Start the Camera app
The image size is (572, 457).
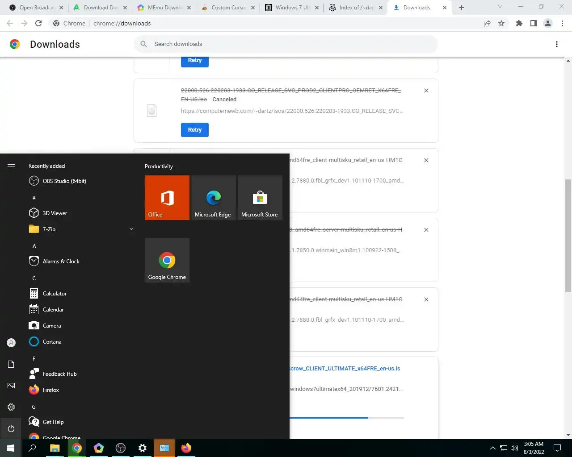[45, 325]
